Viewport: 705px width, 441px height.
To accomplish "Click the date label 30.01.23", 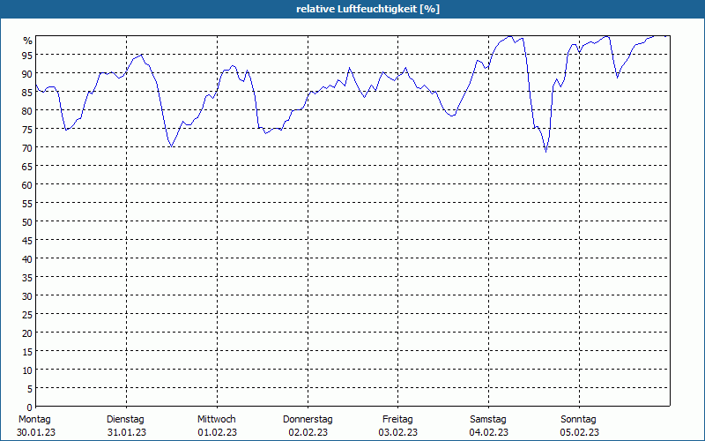I will (36, 432).
